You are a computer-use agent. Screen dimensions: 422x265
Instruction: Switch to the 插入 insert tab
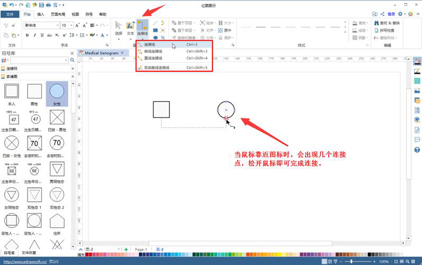point(40,14)
